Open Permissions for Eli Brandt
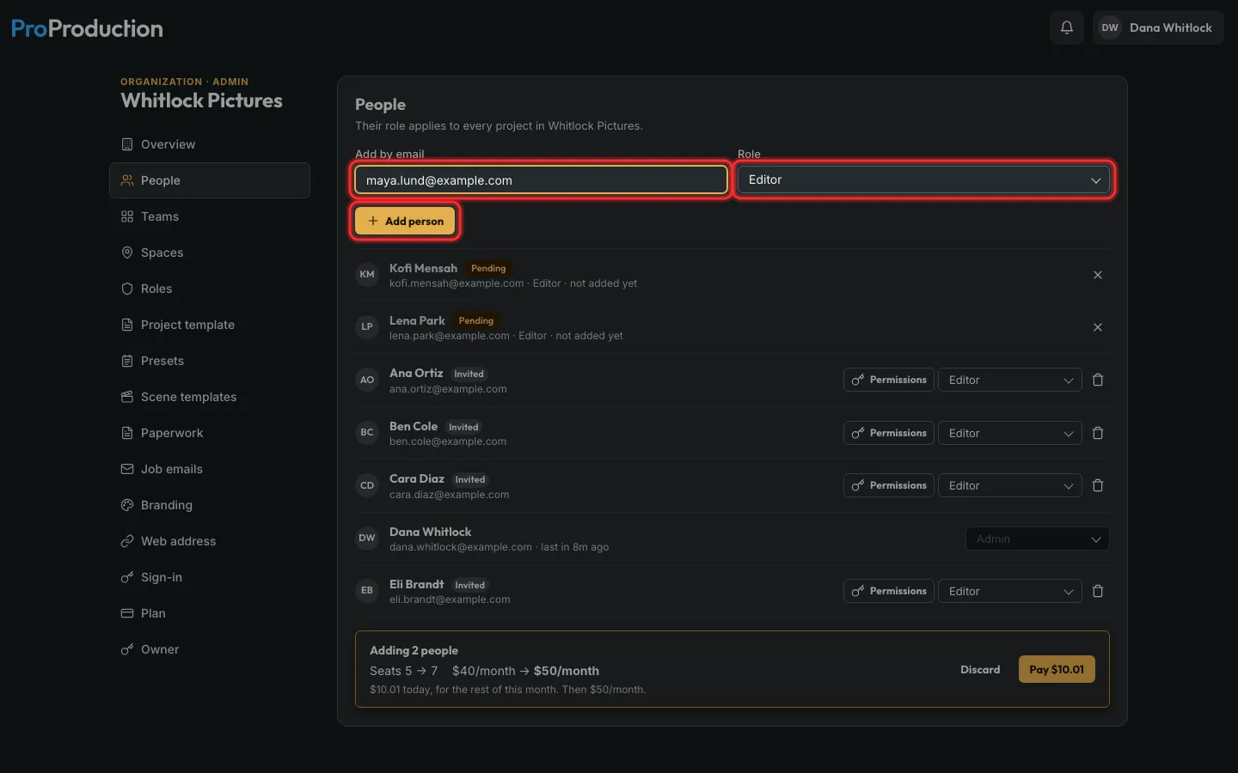 point(889,591)
